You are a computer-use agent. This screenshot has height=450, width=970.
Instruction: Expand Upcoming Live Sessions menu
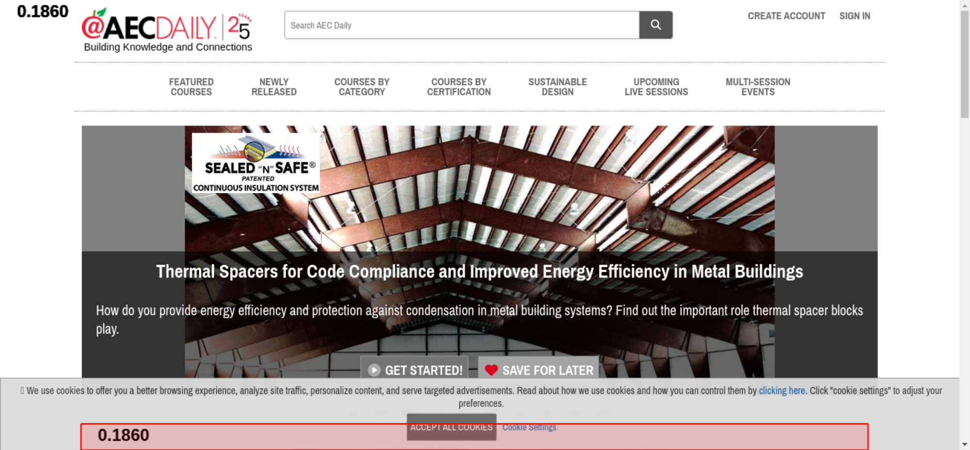(656, 87)
